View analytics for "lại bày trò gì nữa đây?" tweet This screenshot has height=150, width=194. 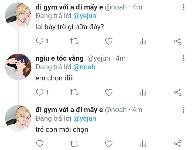pos(143,41)
